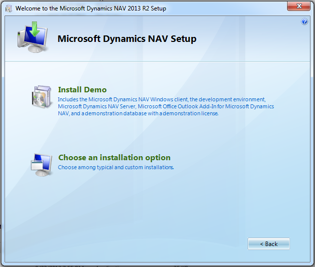Open help via the blue question mark icon
315x267 pixels.
pyautogui.click(x=305, y=21)
